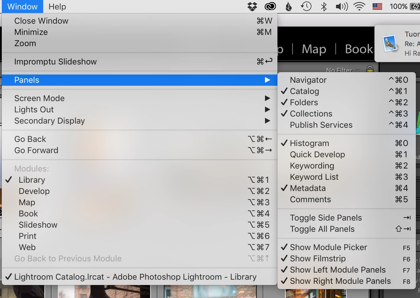Switch to Print module via menu
The width and height of the screenshot is (420, 298).
point(140,236)
